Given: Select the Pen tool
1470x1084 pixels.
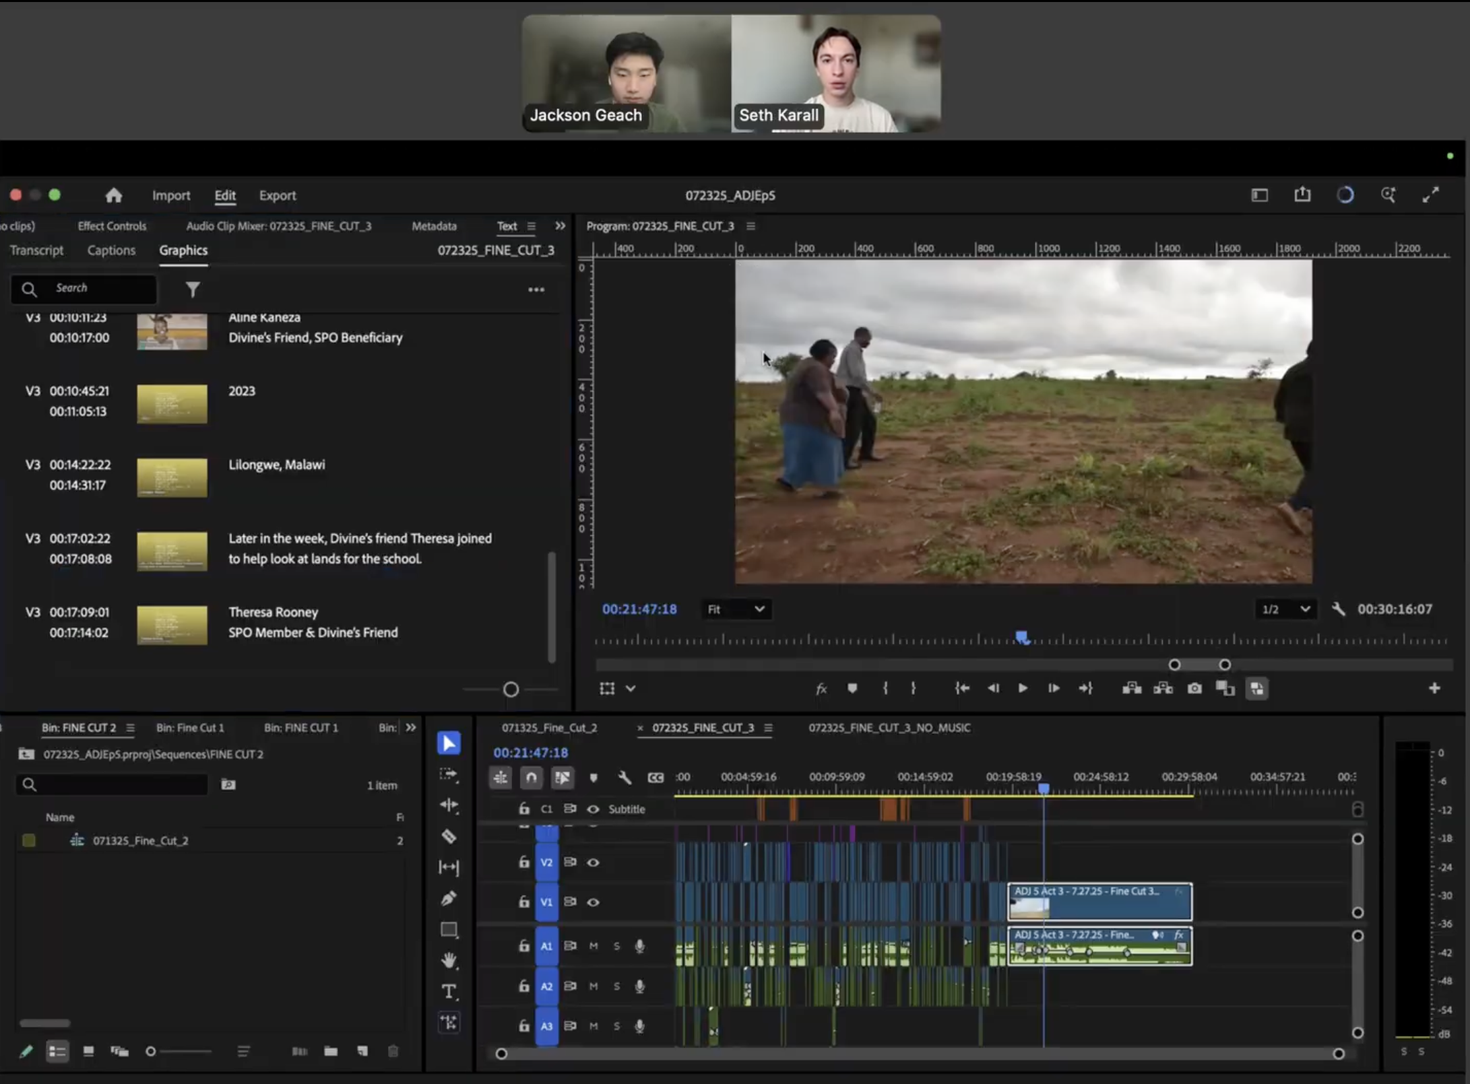Looking at the screenshot, I should [x=449, y=898].
